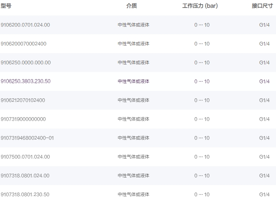The image size is (276, 199).
Task: Open model 9106250.0000.000.00 link
Action: [x=26, y=63]
